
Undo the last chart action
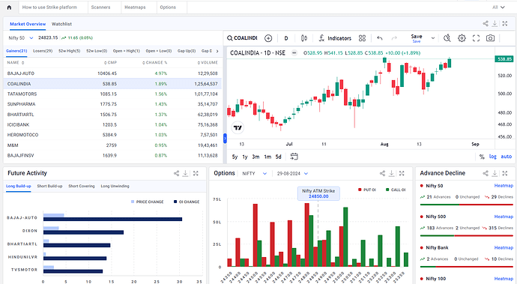[x=380, y=38]
